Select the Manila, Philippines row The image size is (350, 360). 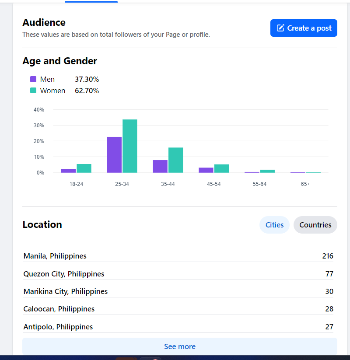pos(55,256)
